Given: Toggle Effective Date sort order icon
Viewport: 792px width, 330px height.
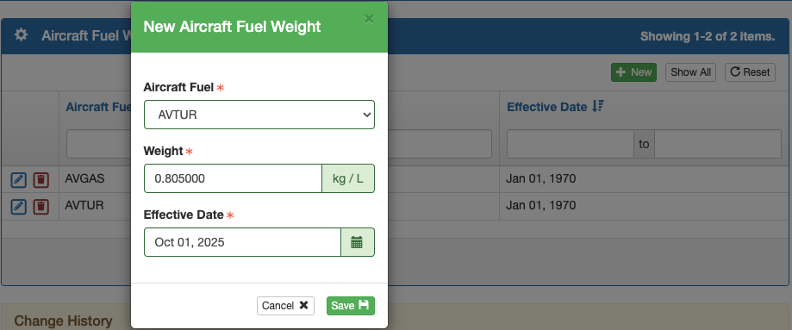Looking at the screenshot, I should [x=598, y=106].
